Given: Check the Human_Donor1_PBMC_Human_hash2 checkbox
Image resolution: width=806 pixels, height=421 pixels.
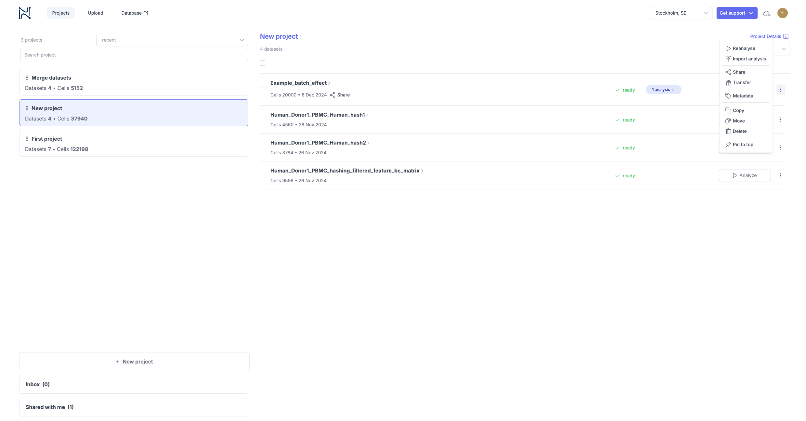Looking at the screenshot, I should point(263,148).
